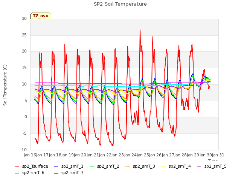Click the sp2_smT_3 legend entry
The width and height of the screenshot is (241, 180).
(140, 166)
